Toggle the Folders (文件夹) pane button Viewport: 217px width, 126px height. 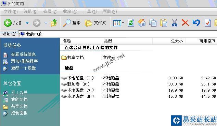[x=95, y=23]
